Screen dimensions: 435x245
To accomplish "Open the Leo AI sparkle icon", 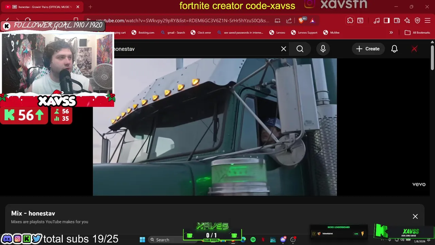I will pos(407,20).
